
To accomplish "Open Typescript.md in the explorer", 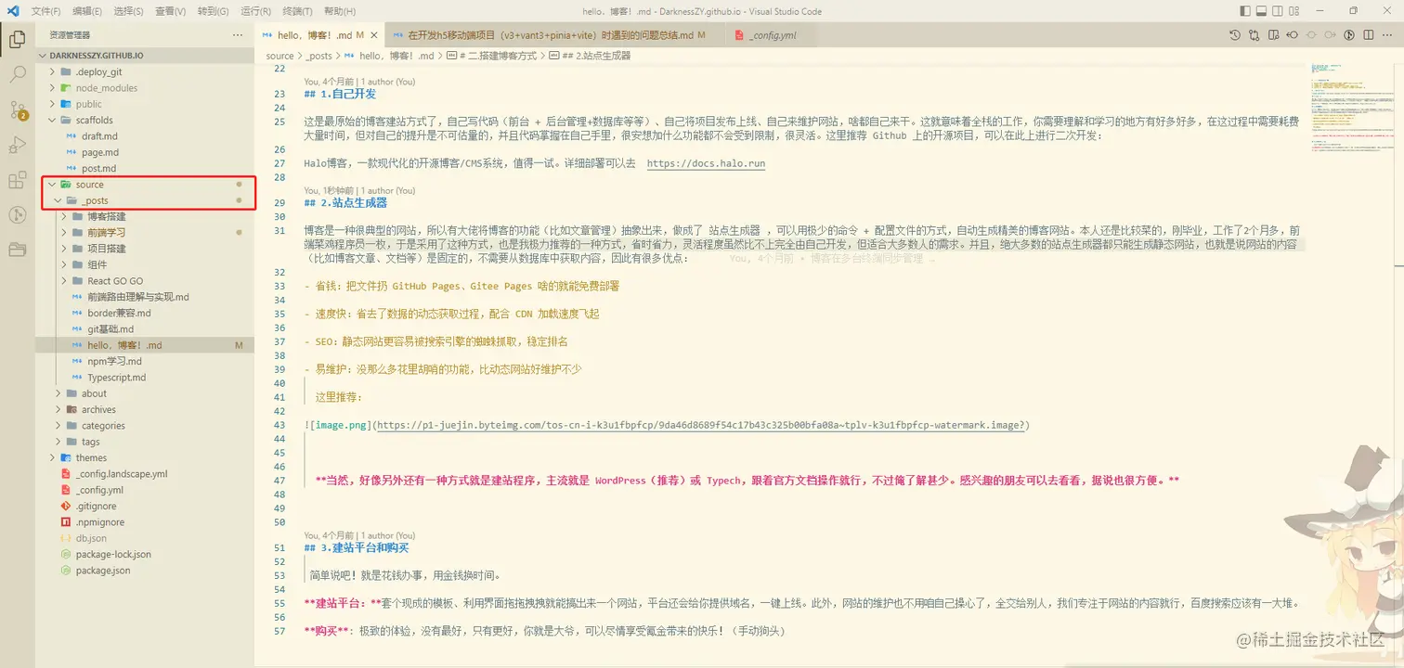I will pos(144,378).
